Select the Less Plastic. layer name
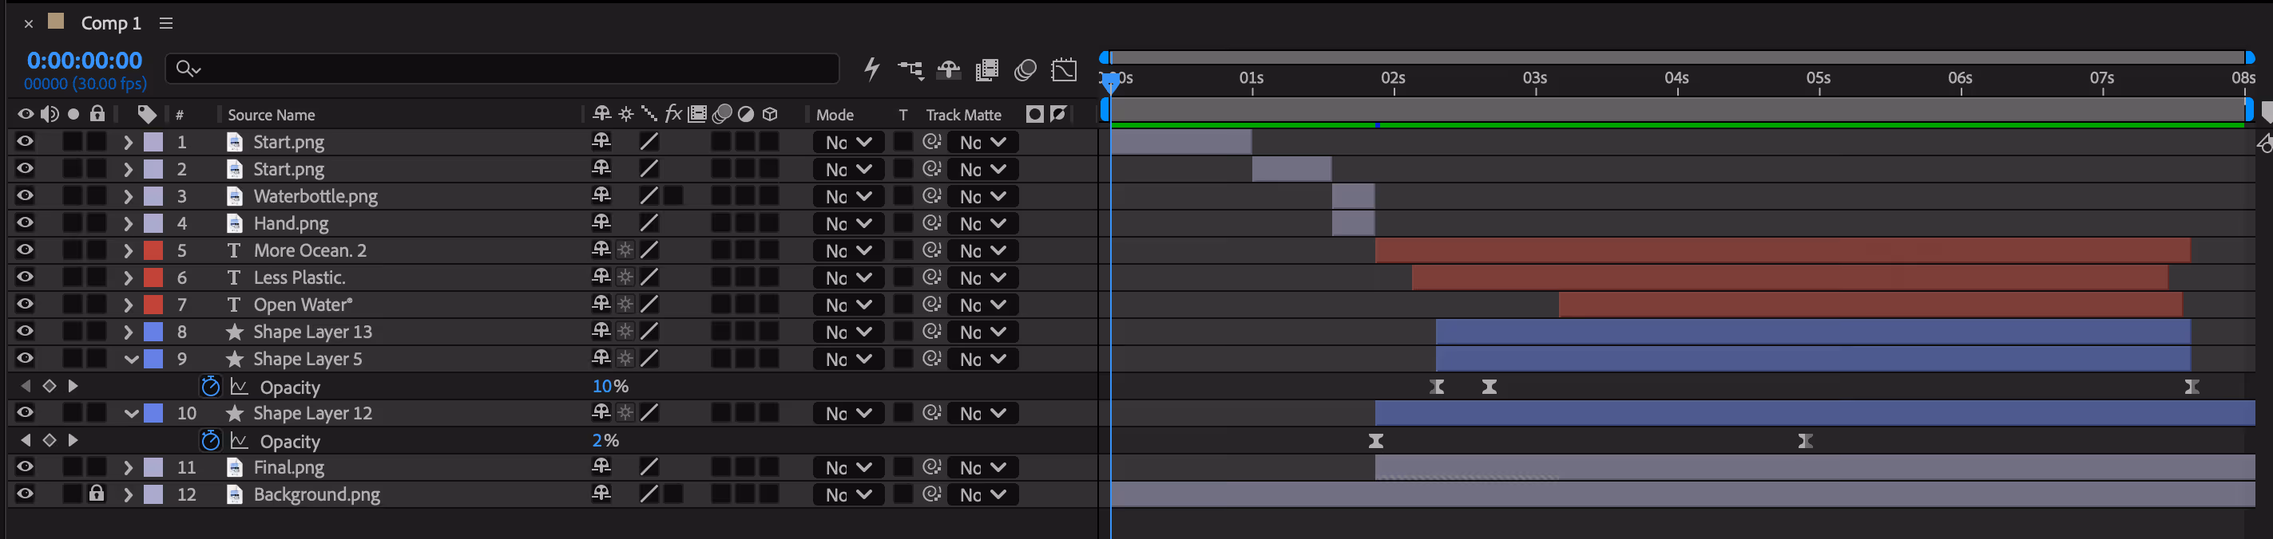This screenshot has width=2273, height=539. coord(299,277)
